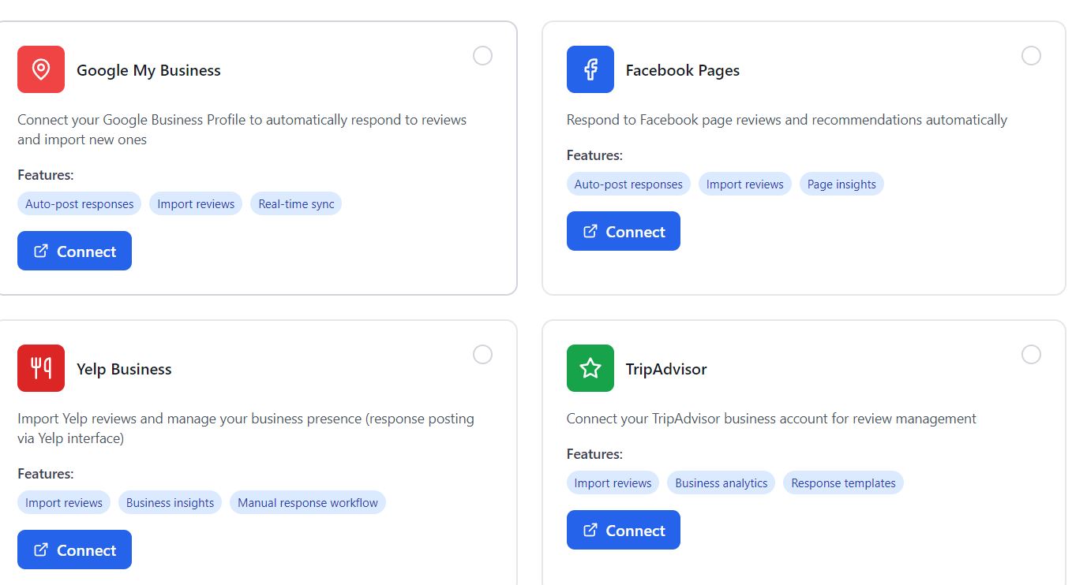Image resolution: width=1087 pixels, height=585 pixels.
Task: Click the Google Business Profile description text
Action: tap(242, 129)
